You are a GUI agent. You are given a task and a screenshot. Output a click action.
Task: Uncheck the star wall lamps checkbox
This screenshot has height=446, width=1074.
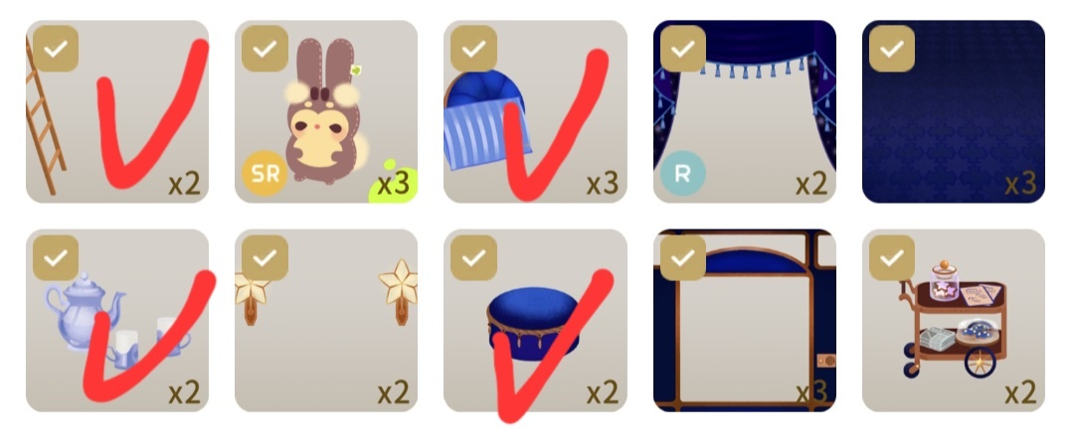click(x=265, y=258)
